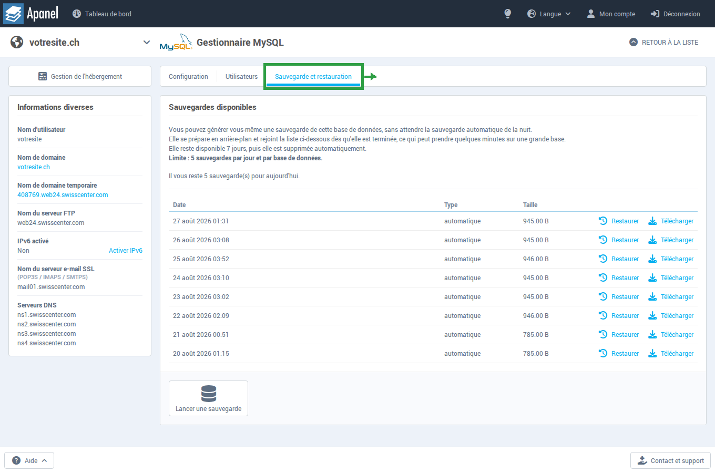This screenshot has width=715, height=473.
Task: Click restore icon for 27 août 2026 backup
Action: [x=603, y=221]
